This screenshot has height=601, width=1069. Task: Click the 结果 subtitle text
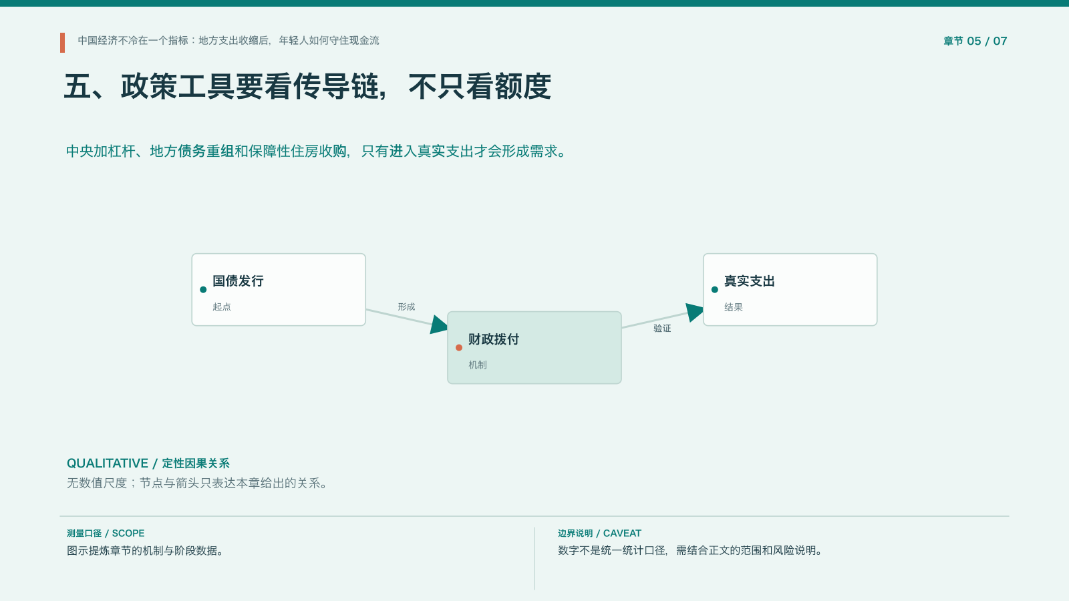[734, 307]
